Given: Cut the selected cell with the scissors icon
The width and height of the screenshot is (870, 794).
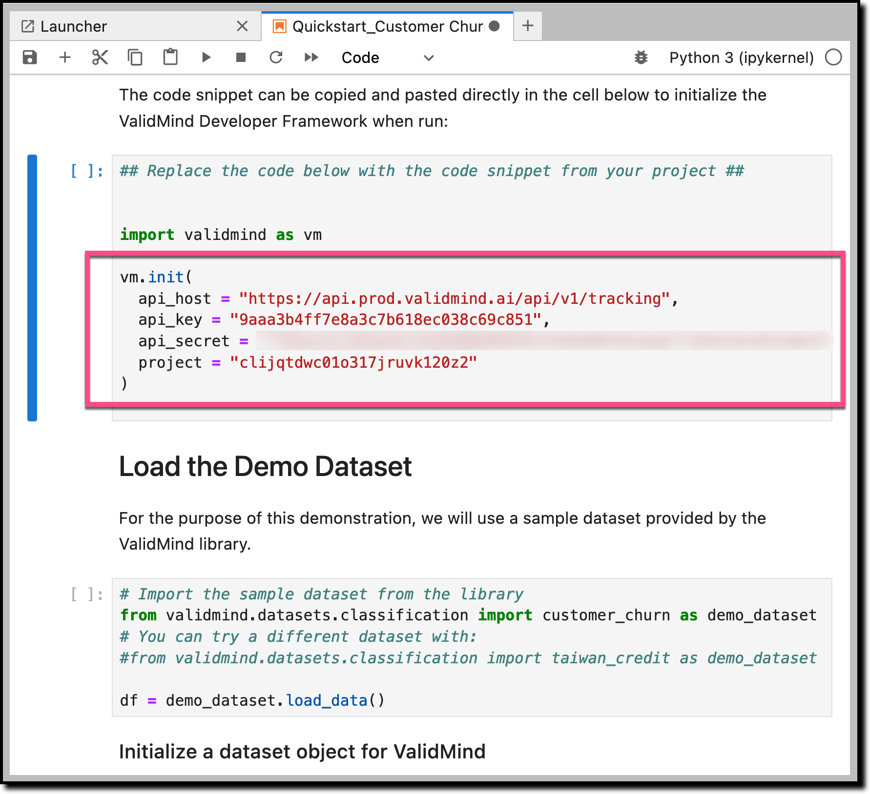Looking at the screenshot, I should (100, 58).
